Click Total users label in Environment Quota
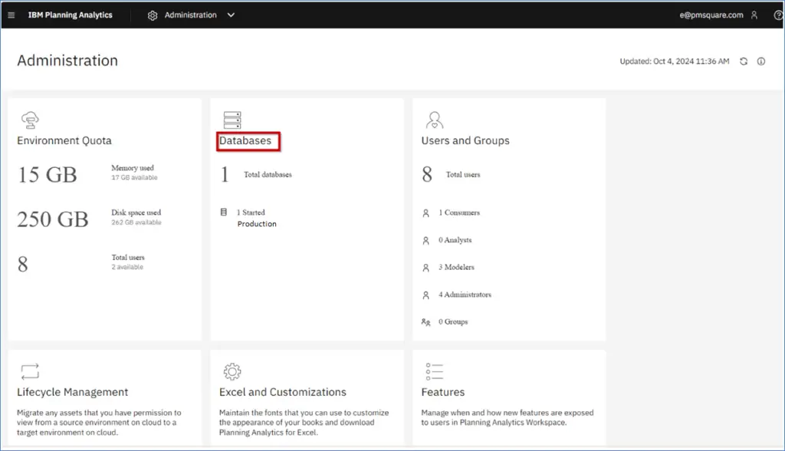Screen dimensions: 785x451 (x=128, y=257)
